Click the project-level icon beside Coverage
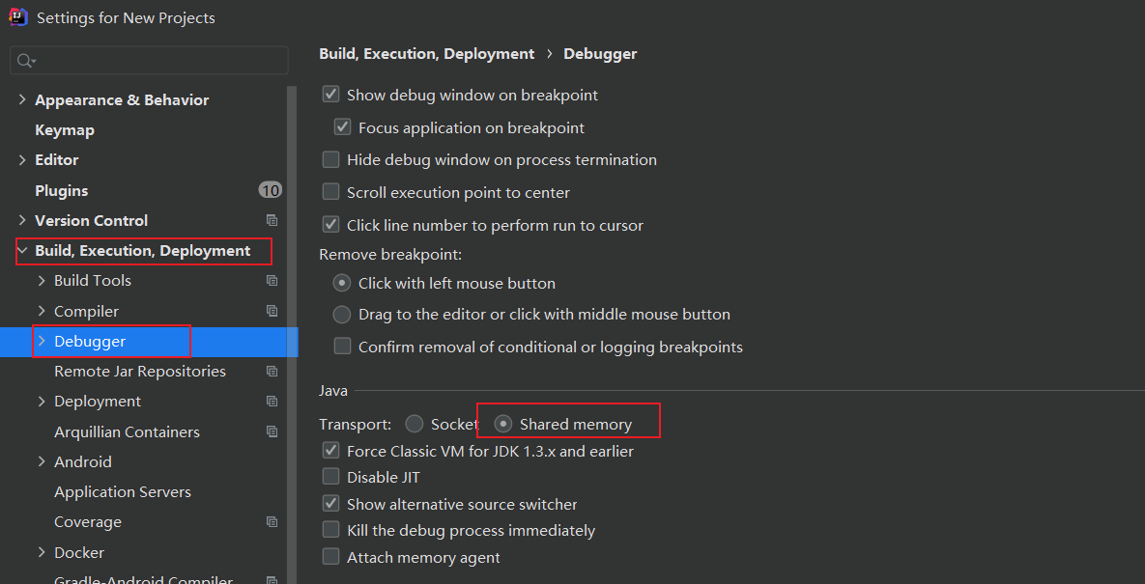 (x=272, y=522)
